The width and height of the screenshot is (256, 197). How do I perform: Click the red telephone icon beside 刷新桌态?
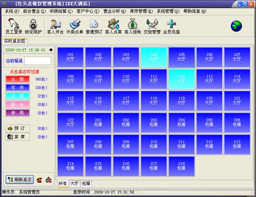39,180
